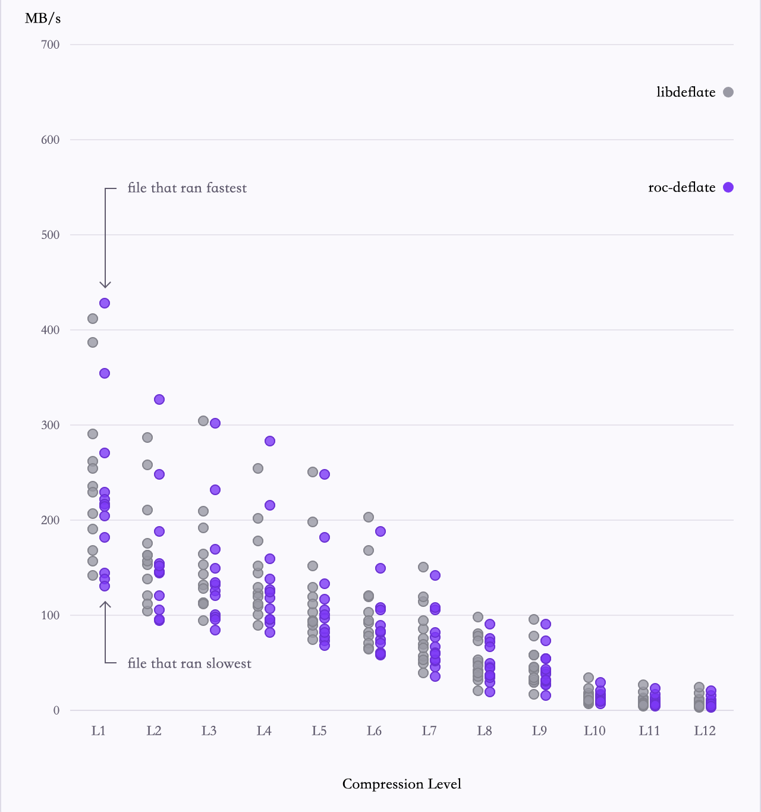Click the top purple point at L7
761x812 pixels.
435,575
